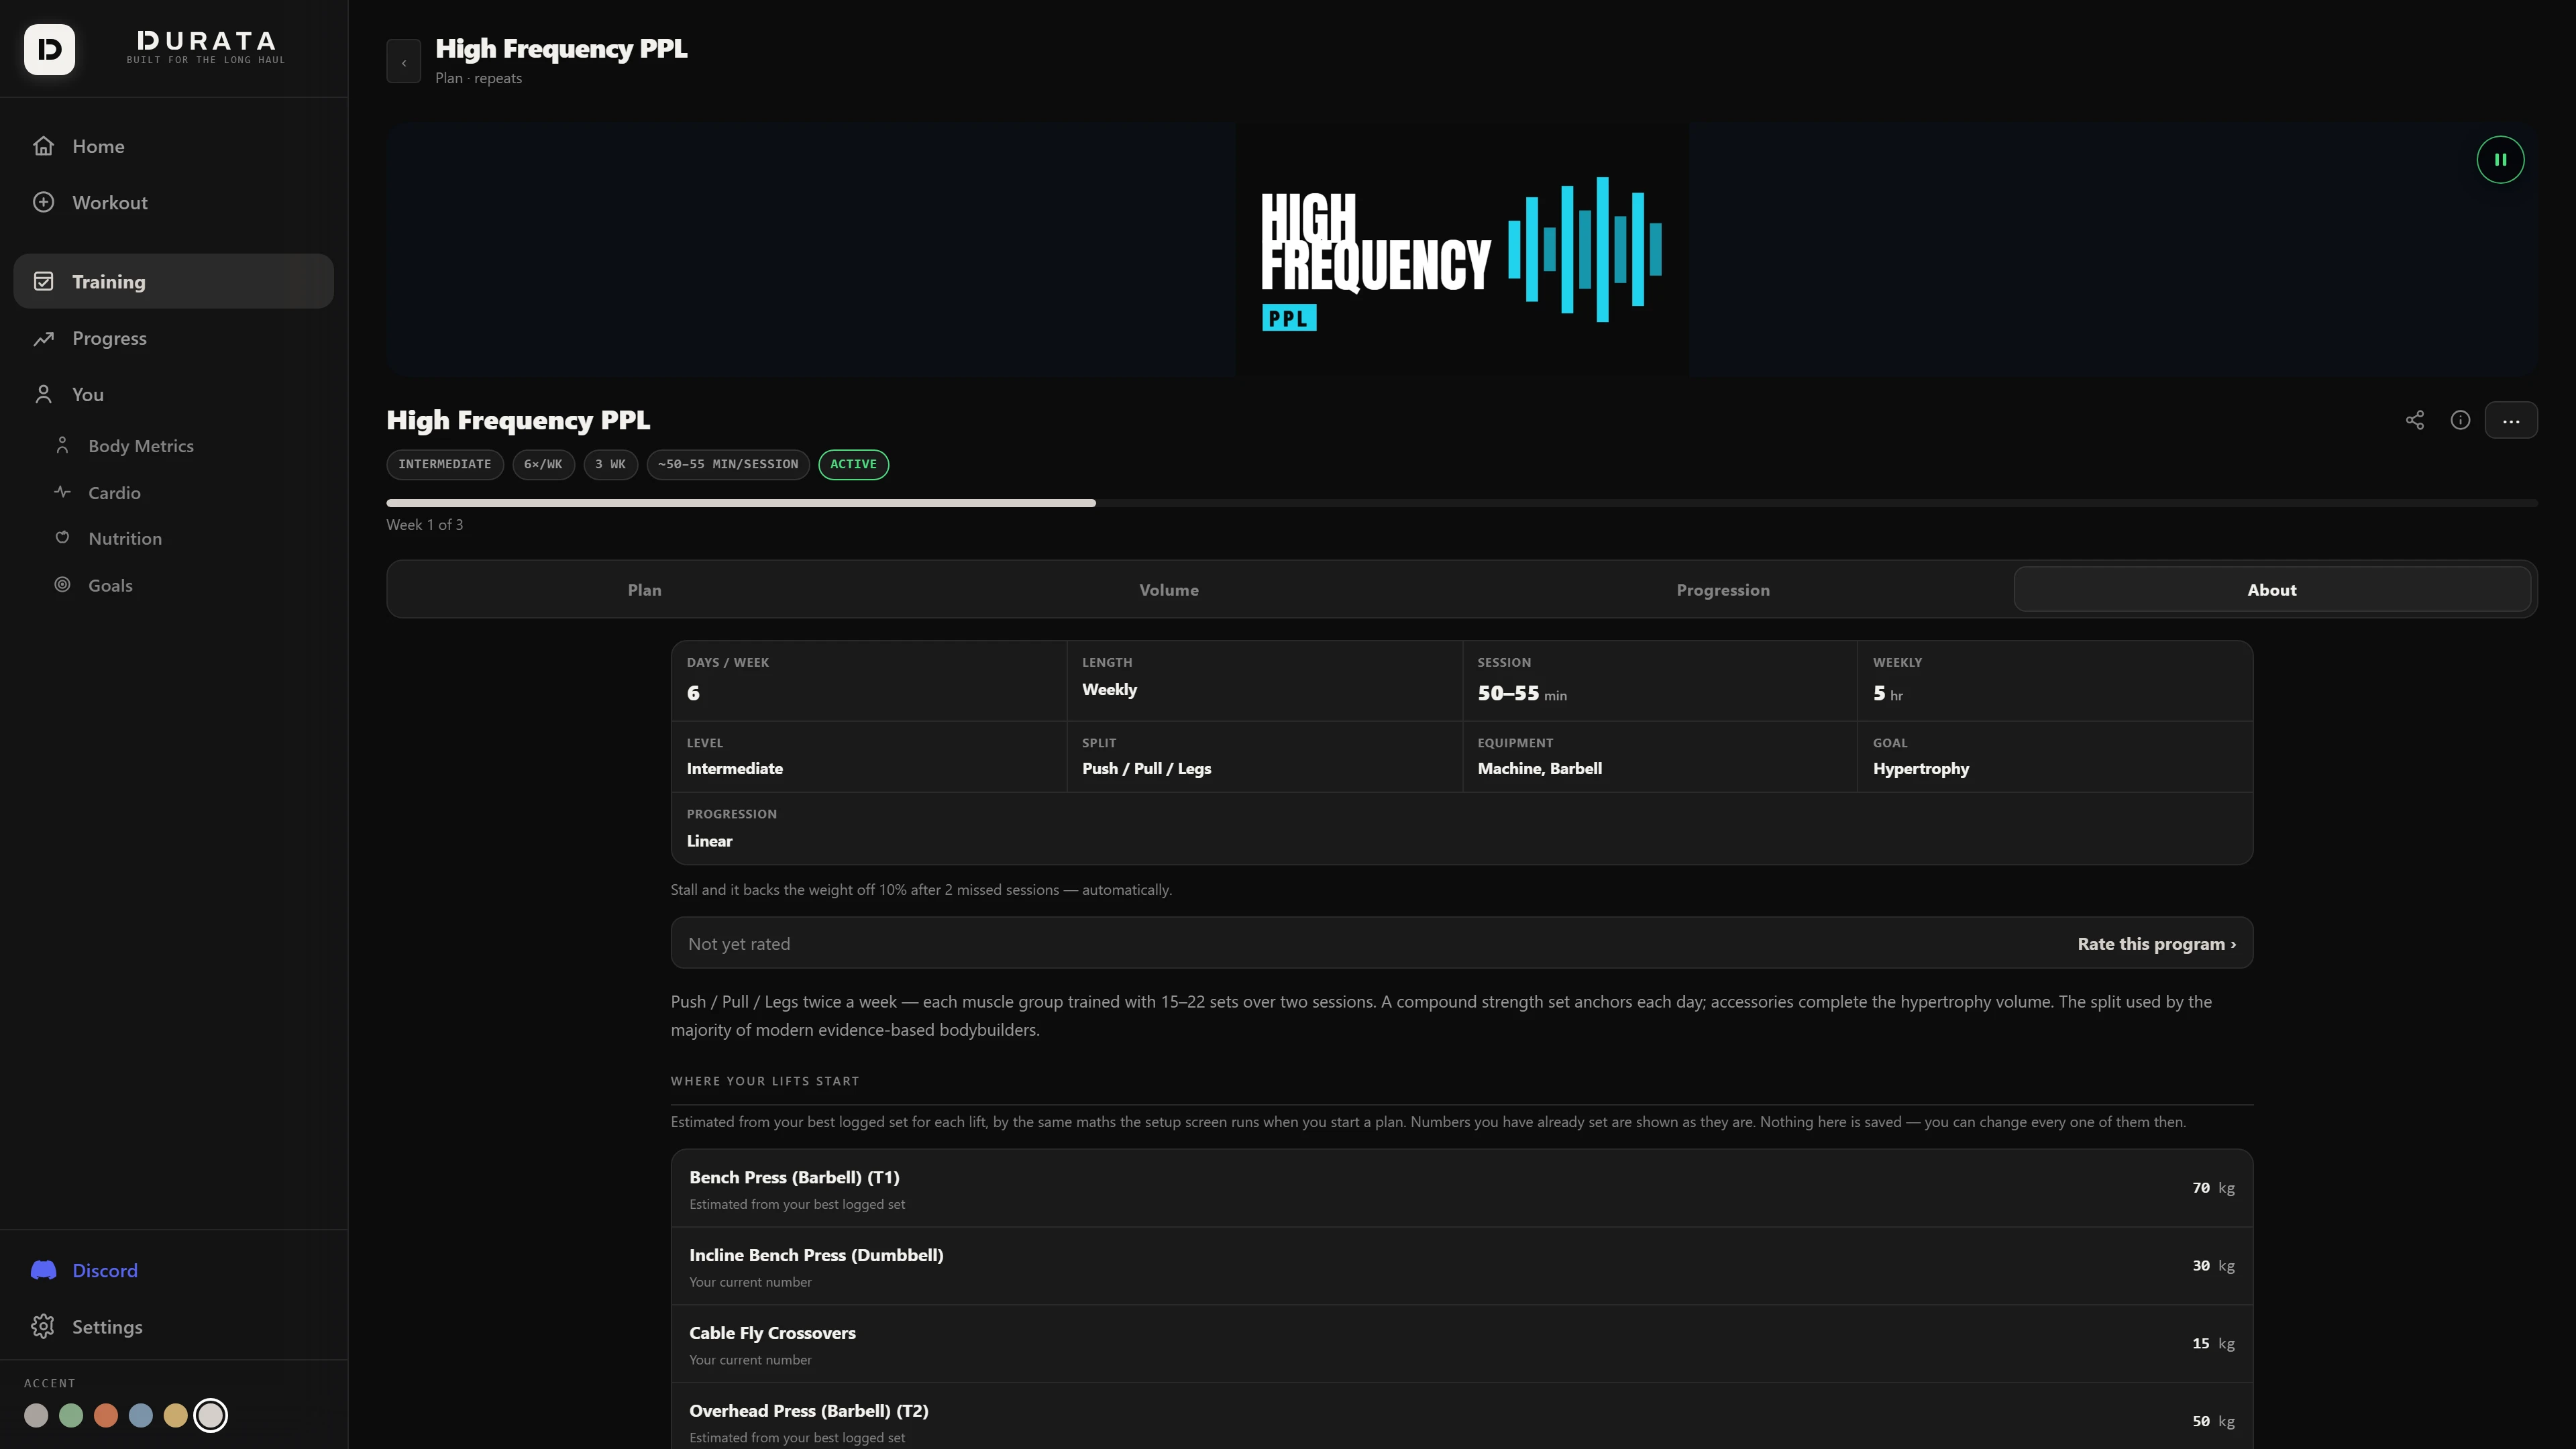The width and height of the screenshot is (2576, 1449).
Task: Open the more options menu
Action: pyautogui.click(x=2511, y=420)
